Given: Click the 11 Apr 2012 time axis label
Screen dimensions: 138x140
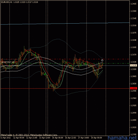Looking at the screenshot, I should 6,138.
